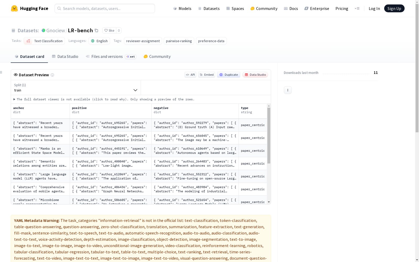The image size is (419, 262).
Task: Click the reviewer-assignment tag
Action: [x=143, y=41]
